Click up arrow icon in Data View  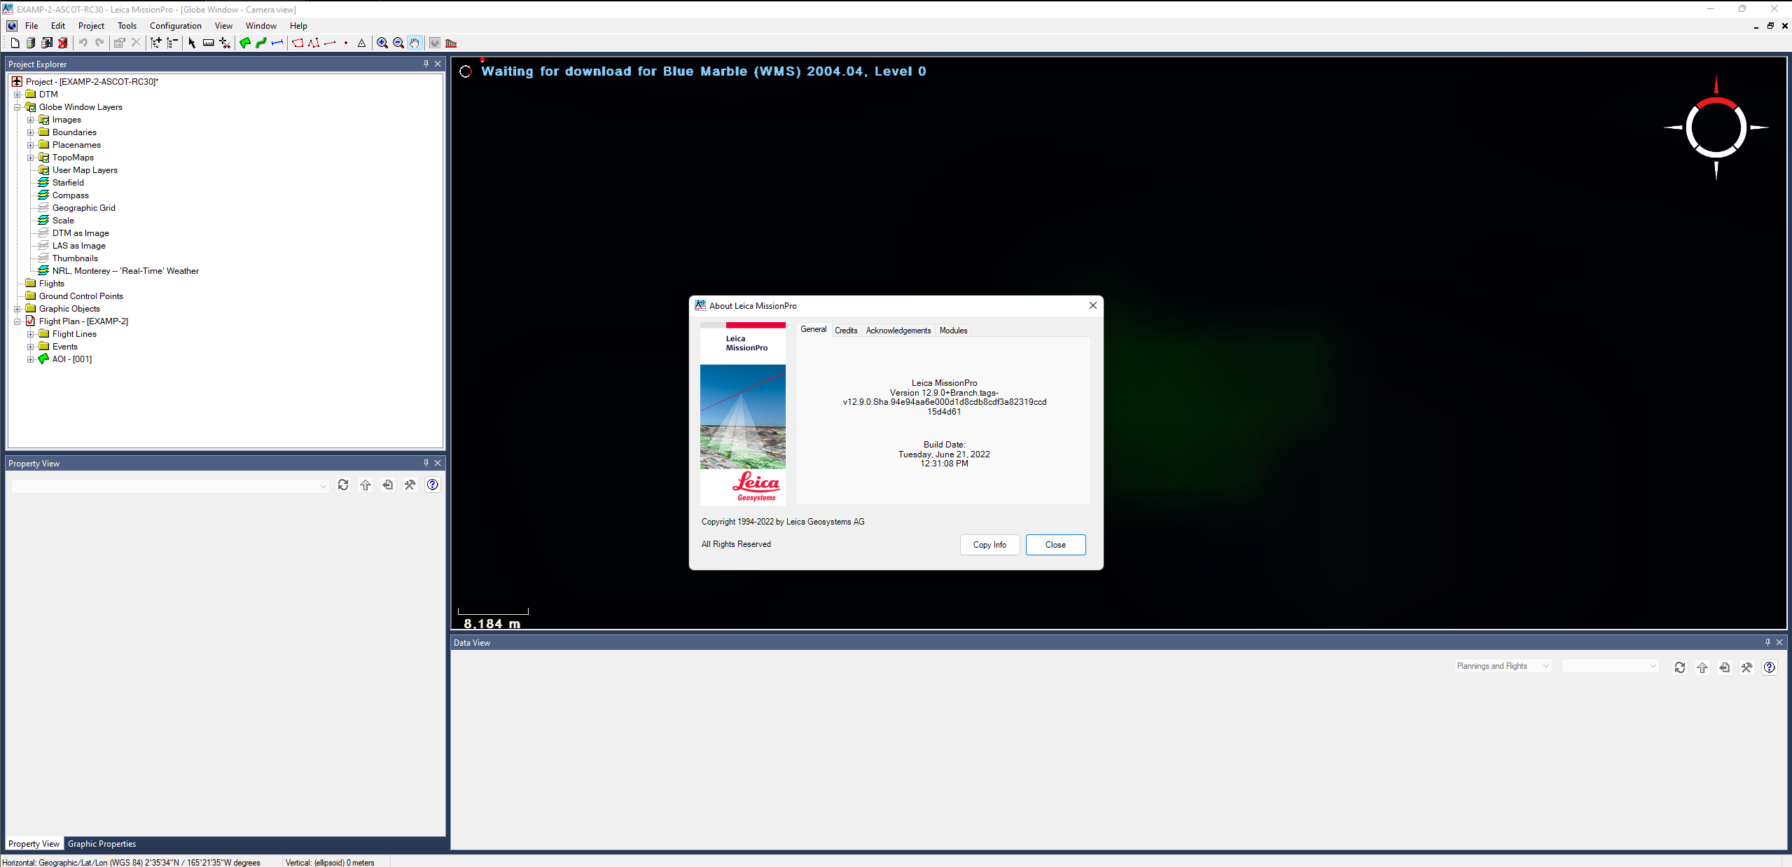point(1702,667)
